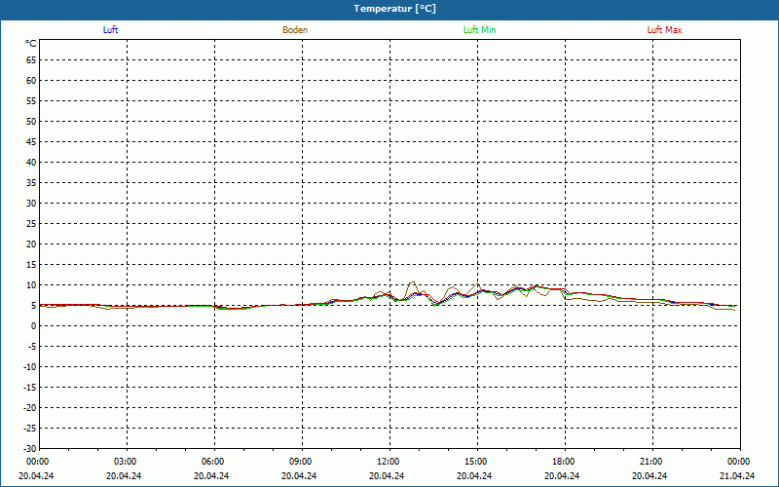Image resolution: width=779 pixels, height=487 pixels.
Task: Click the -15 value on the y-axis
Action: (x=30, y=388)
